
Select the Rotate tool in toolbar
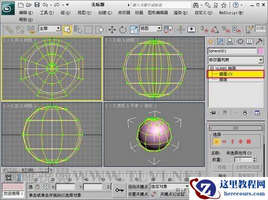point(123,30)
